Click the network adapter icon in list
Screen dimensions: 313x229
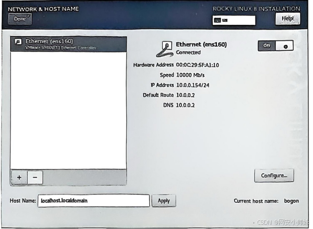18,42
